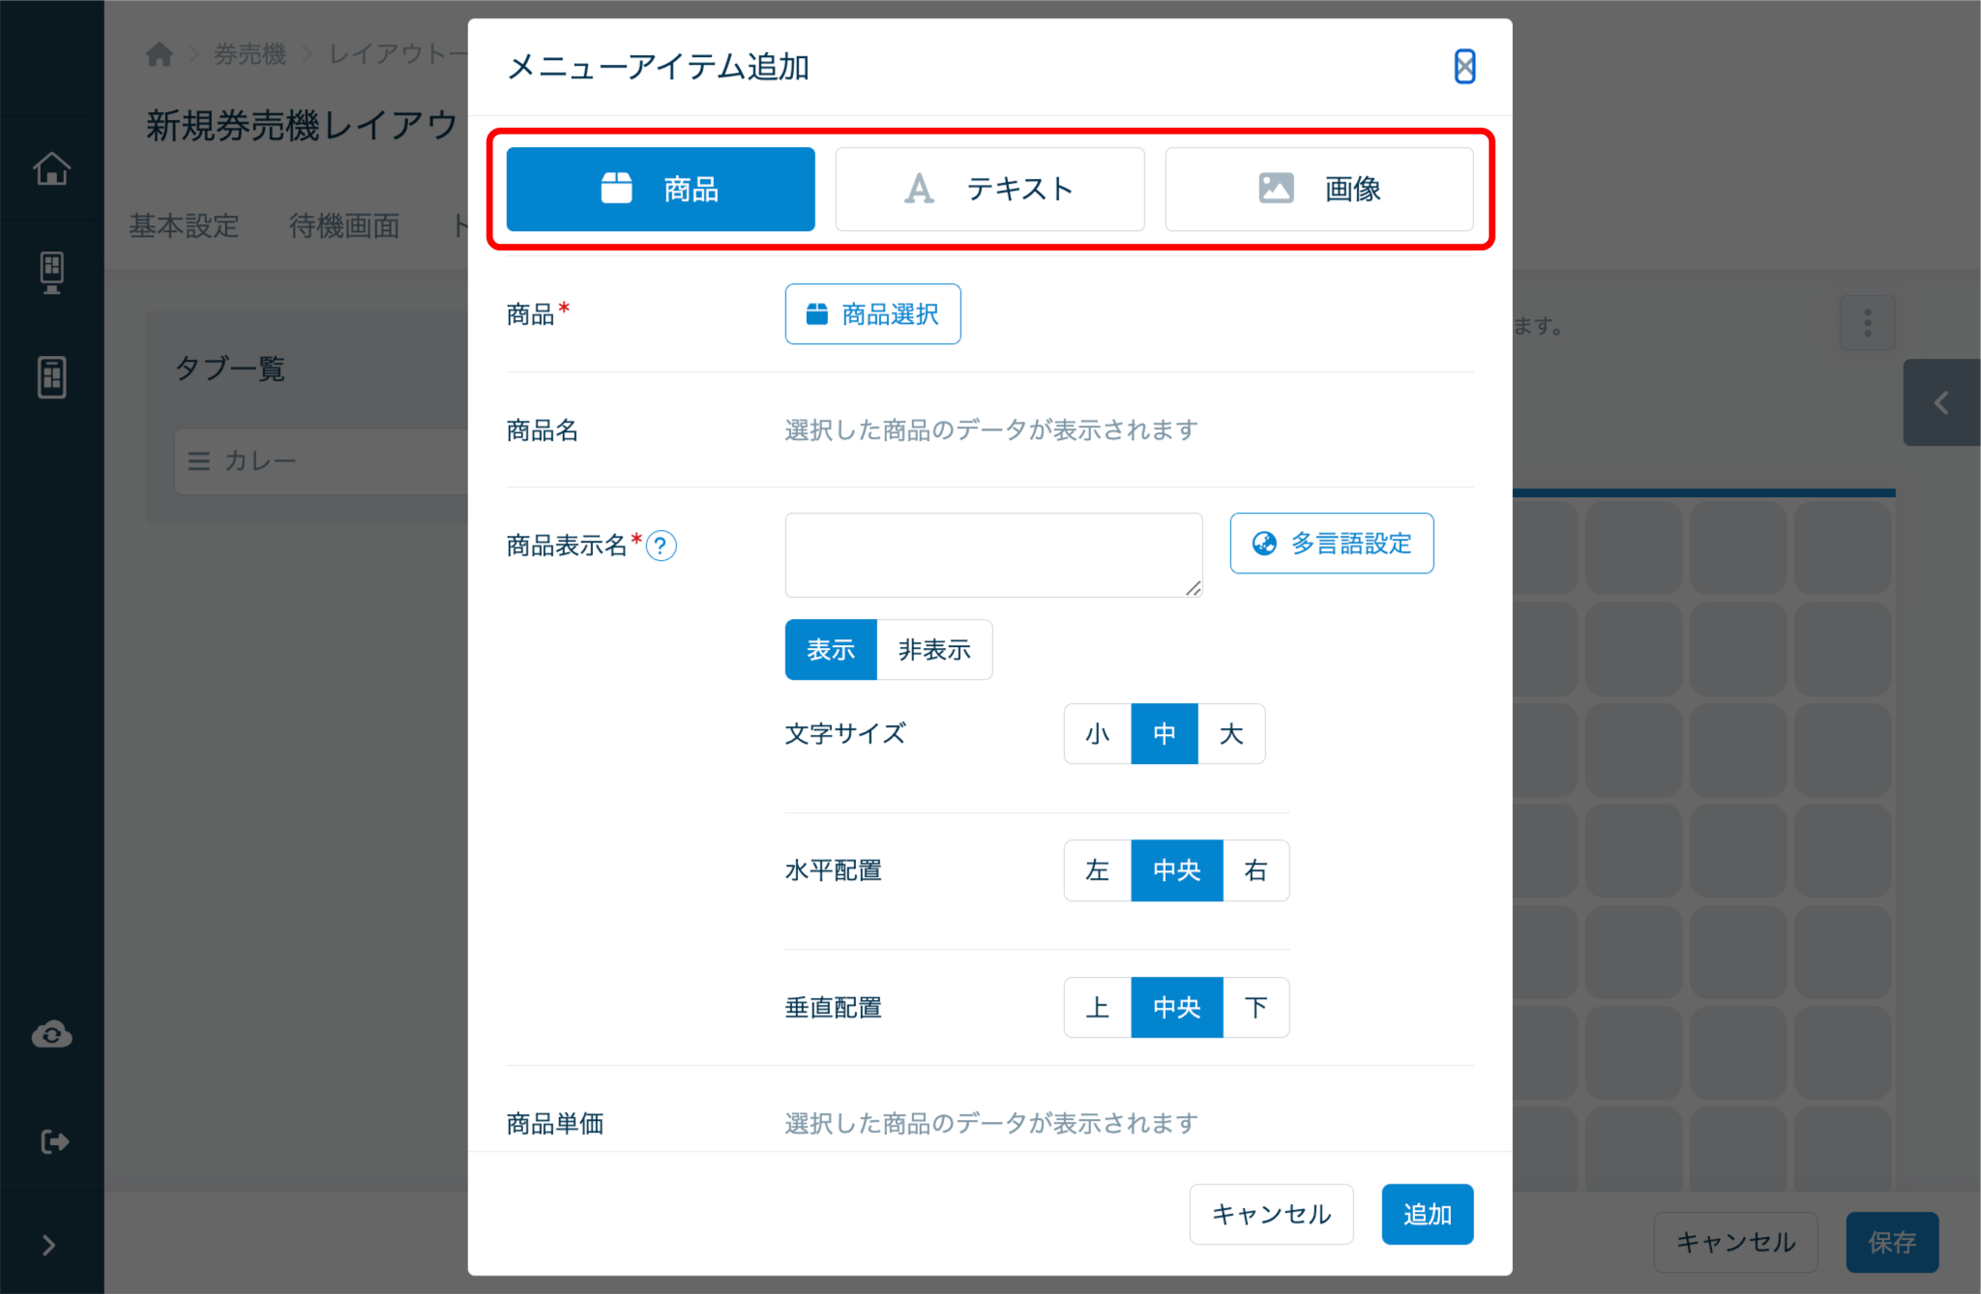1981x1294 pixels.
Task: Click the logout icon in sidebar
Action: pyautogui.click(x=53, y=1141)
